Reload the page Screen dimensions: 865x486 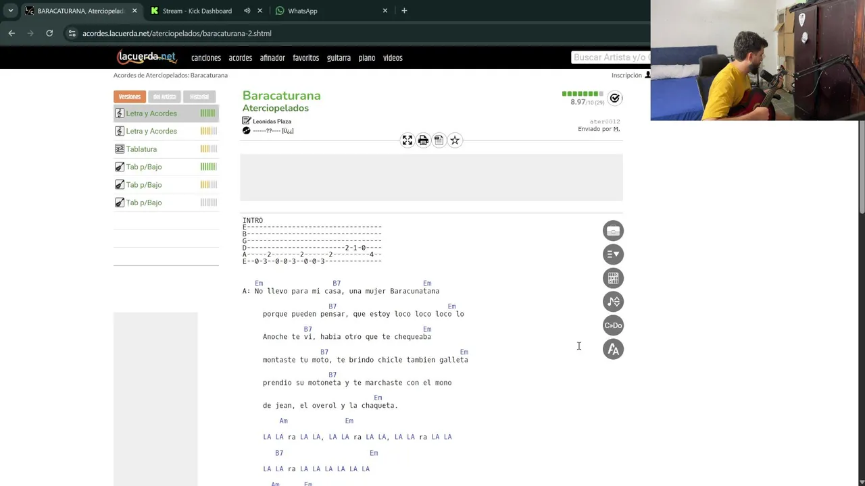coord(49,33)
